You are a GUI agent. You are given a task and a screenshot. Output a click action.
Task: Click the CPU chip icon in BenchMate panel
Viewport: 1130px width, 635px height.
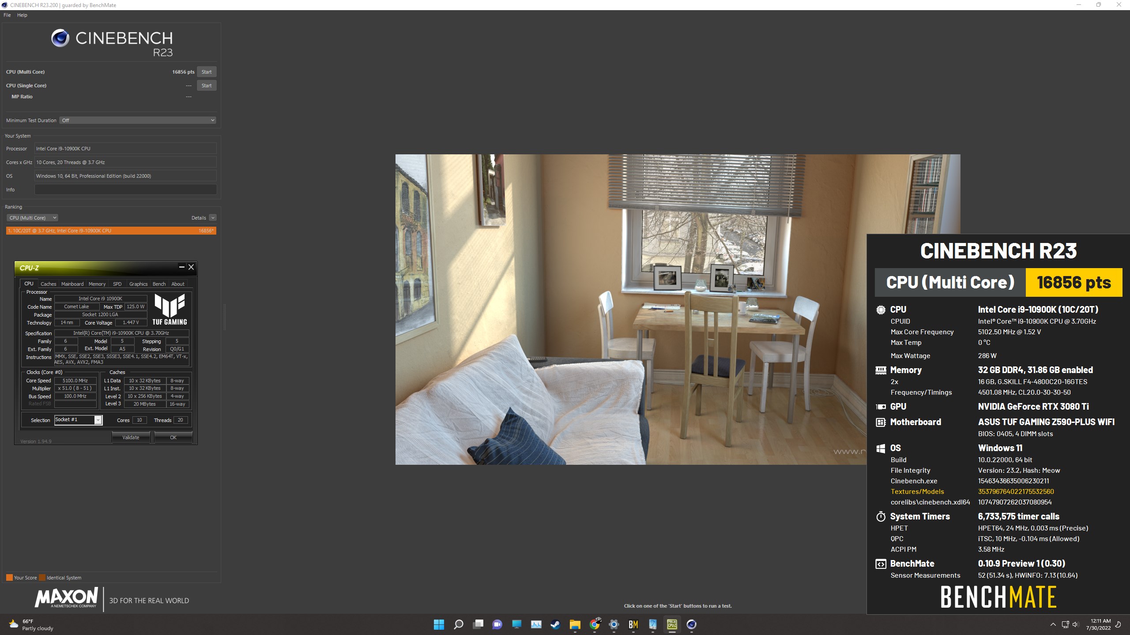[x=881, y=310]
